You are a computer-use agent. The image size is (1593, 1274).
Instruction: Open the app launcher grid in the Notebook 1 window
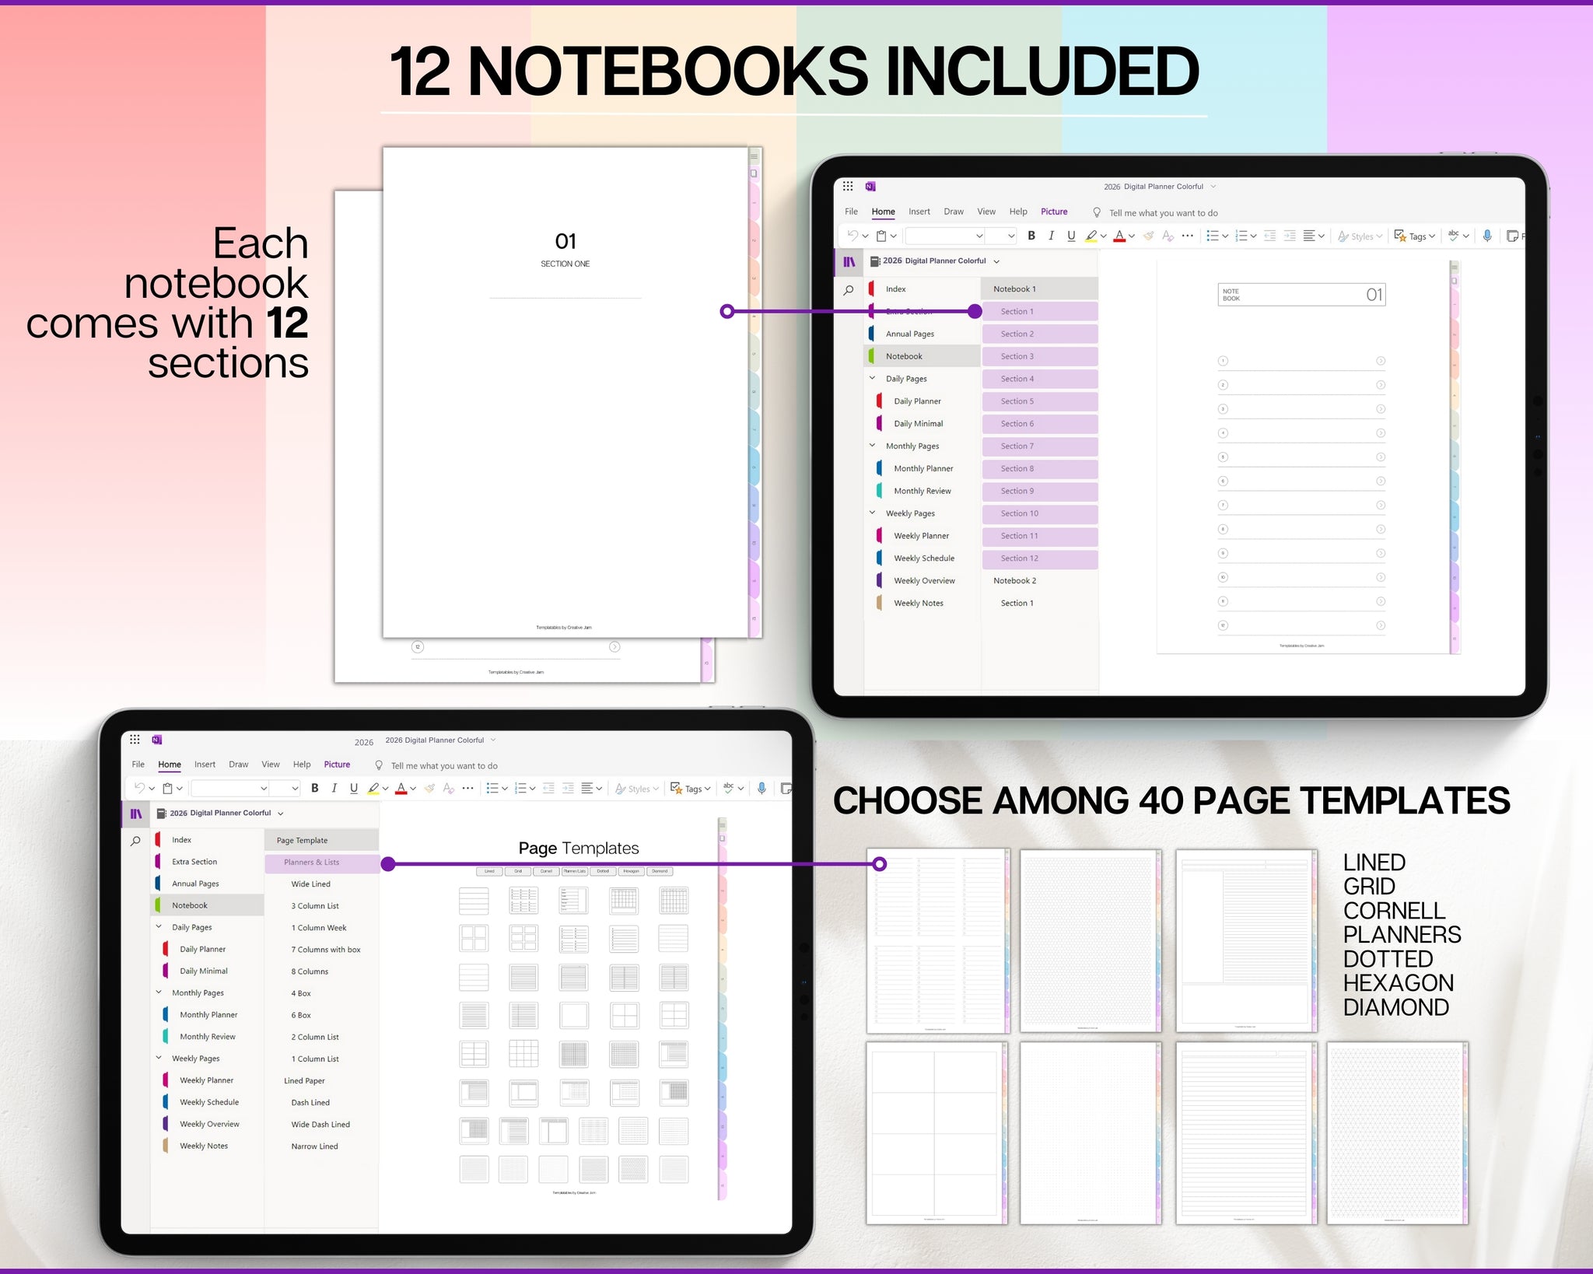coord(848,186)
